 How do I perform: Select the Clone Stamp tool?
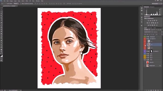point(1,27)
